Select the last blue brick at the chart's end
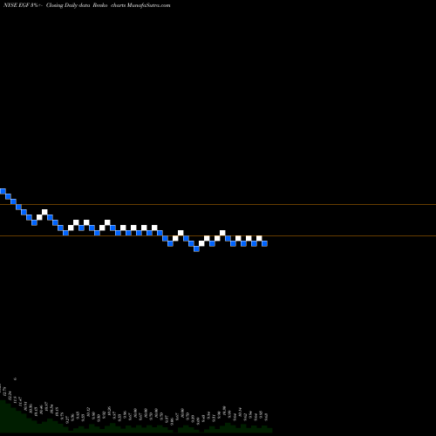Screen dimensions: 436x436 pos(264,243)
